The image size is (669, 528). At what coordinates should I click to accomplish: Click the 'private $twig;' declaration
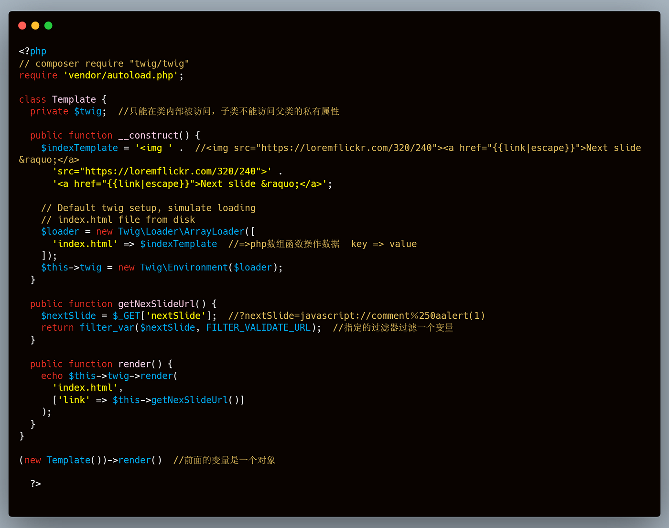[68, 111]
